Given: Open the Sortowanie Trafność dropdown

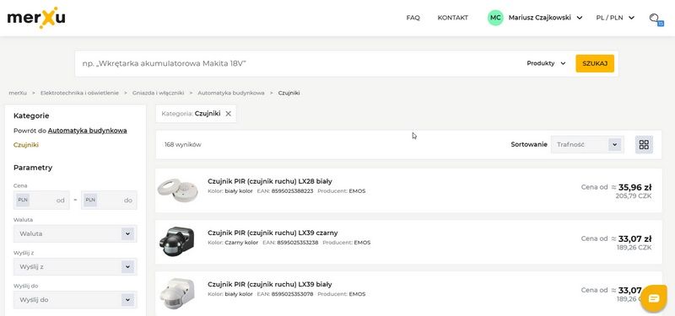Looking at the screenshot, I should point(586,144).
